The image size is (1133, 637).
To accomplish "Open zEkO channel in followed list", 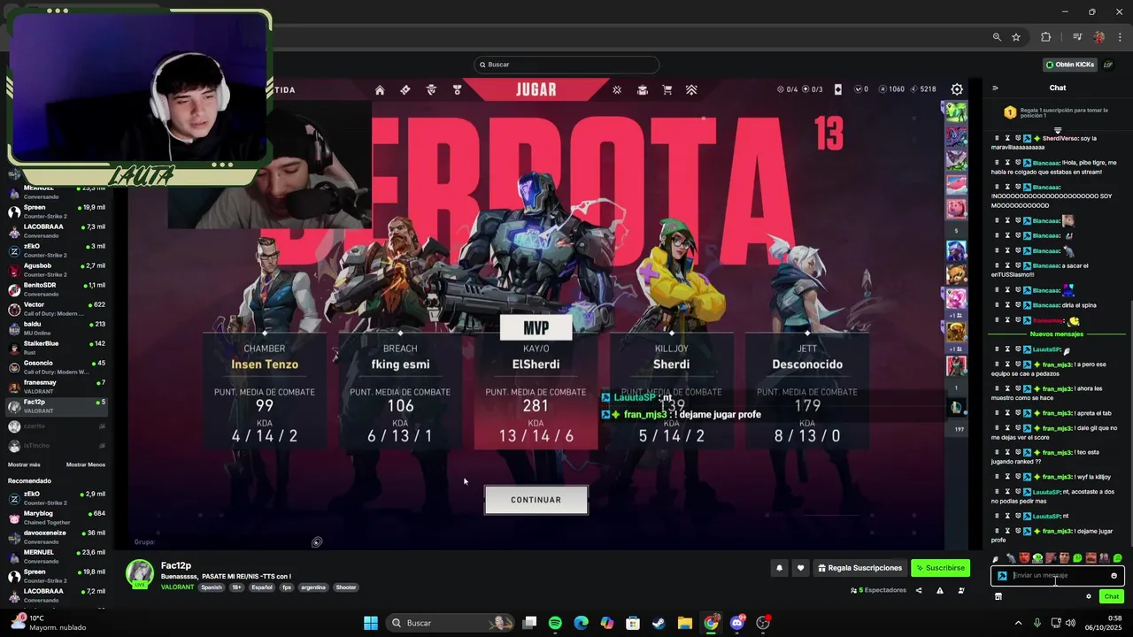I will (x=55, y=250).
